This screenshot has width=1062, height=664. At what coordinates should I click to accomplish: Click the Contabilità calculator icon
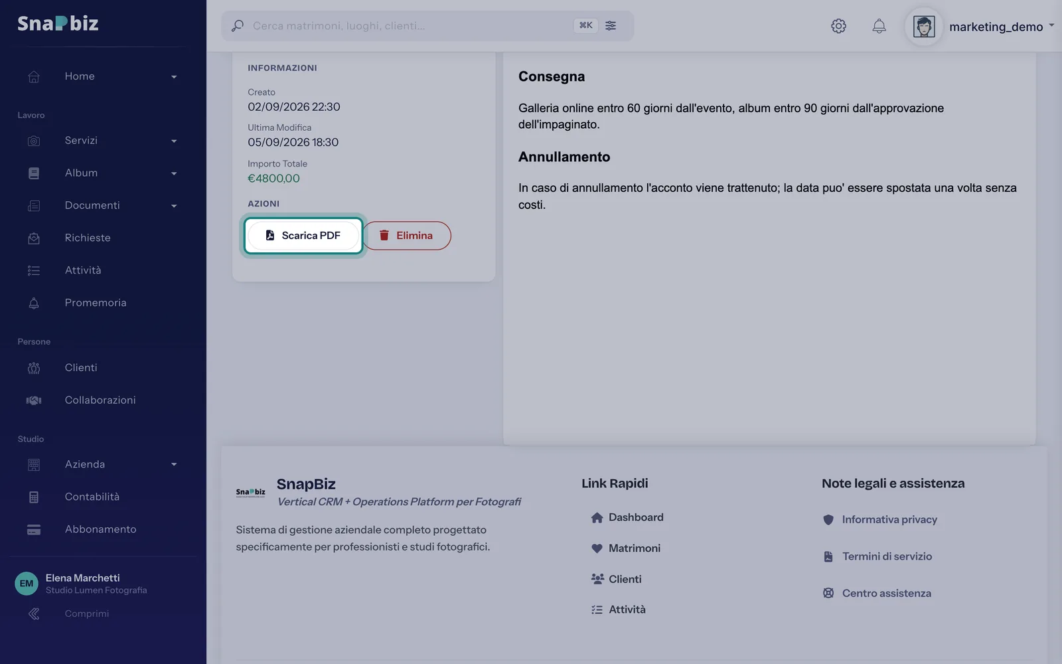coord(34,497)
